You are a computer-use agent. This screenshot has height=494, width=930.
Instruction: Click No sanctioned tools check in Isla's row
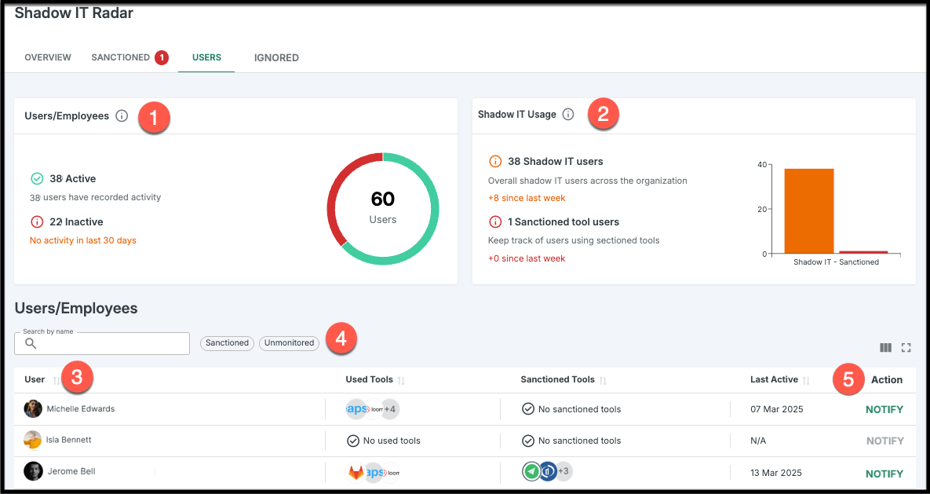coord(528,441)
